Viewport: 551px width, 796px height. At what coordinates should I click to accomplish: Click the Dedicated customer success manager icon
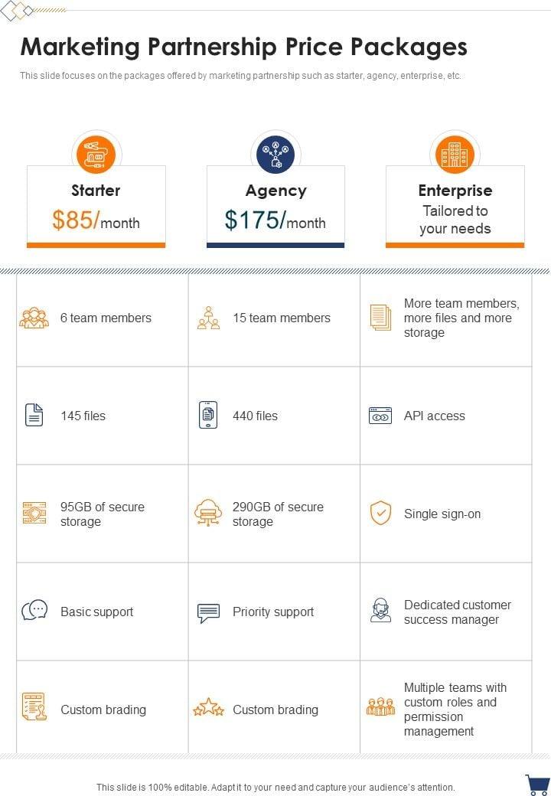pos(380,611)
